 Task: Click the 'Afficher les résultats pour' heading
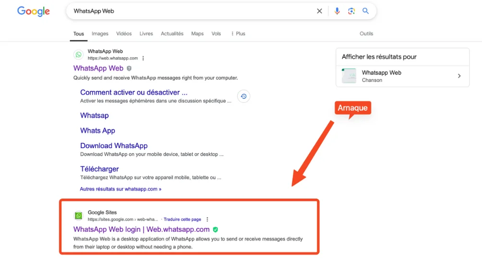tap(379, 57)
